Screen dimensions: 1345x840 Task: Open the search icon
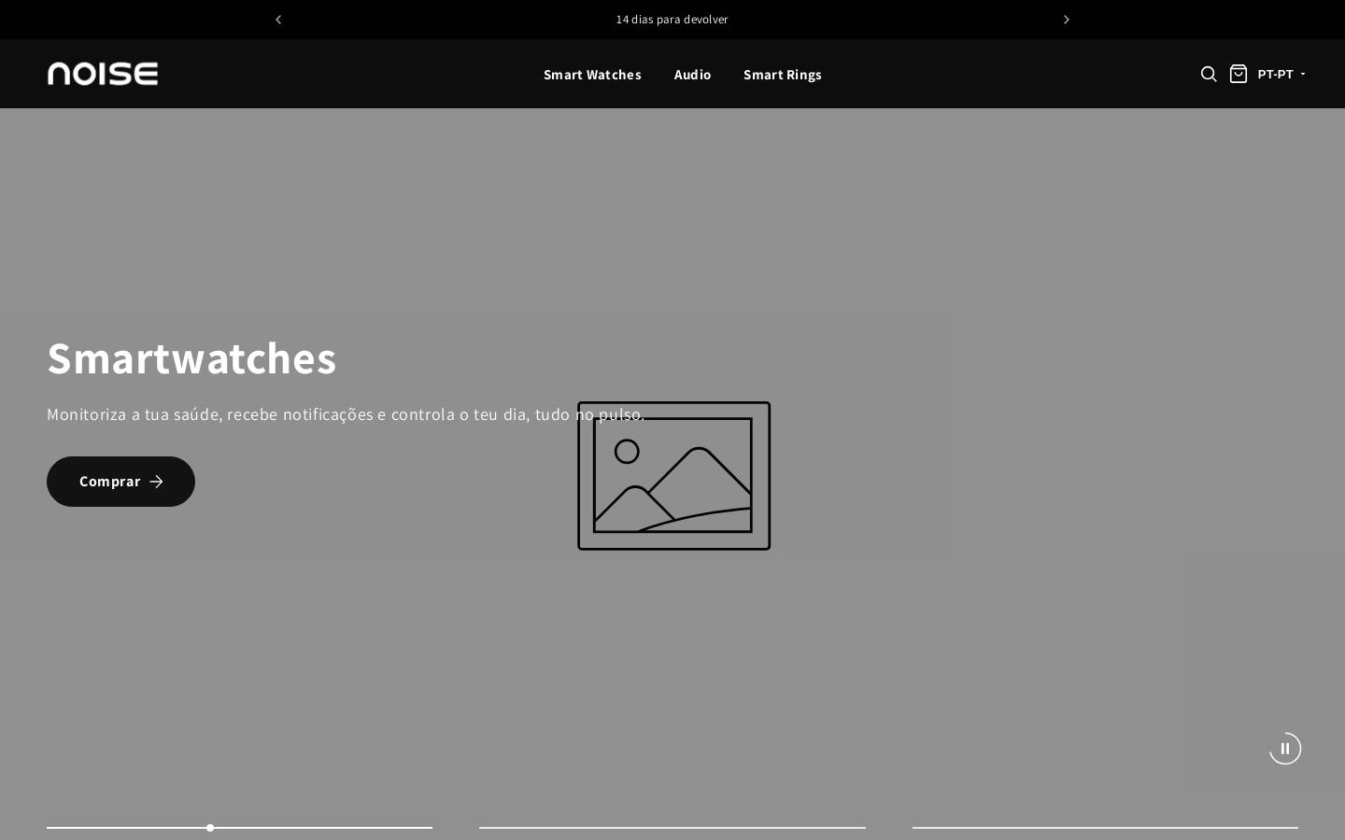coord(1209,74)
